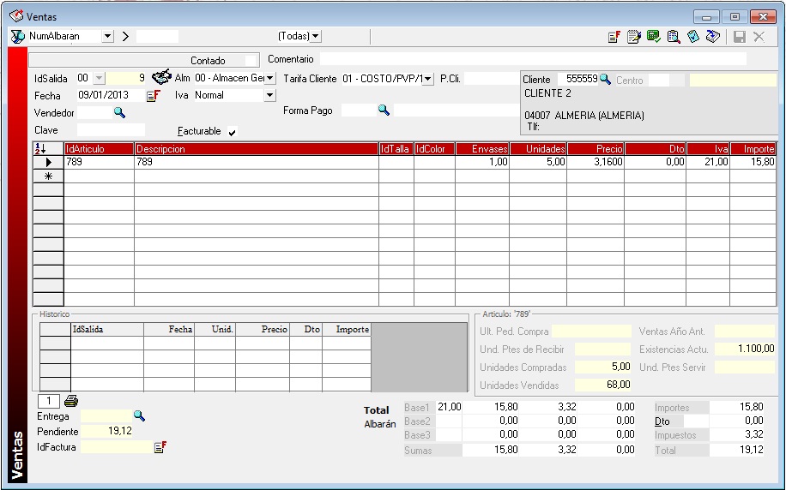Click the Contado label box

(144, 60)
